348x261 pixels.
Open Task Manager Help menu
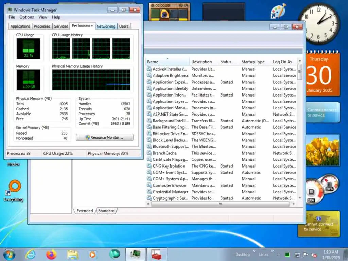[56, 17]
